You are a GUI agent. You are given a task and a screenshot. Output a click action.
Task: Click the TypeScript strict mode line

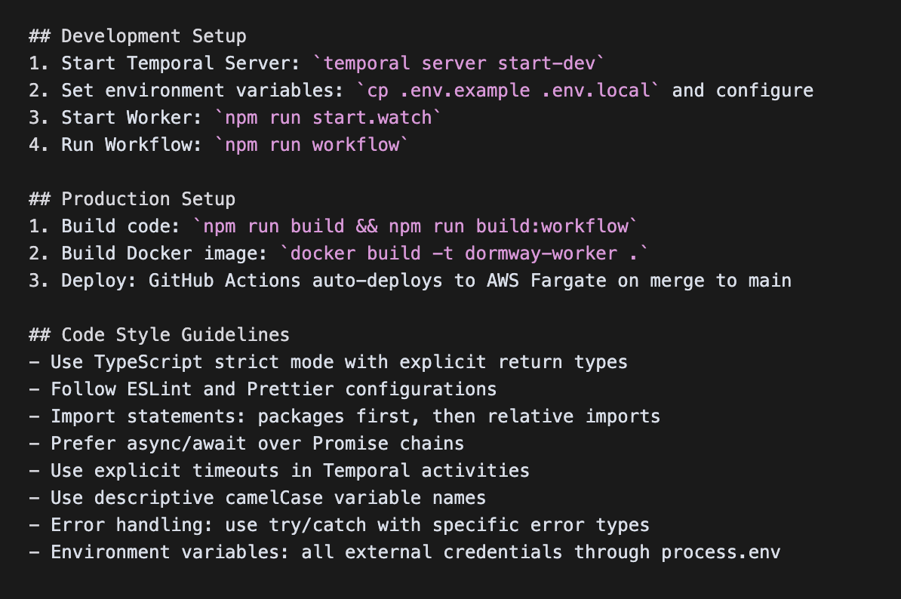coord(328,362)
